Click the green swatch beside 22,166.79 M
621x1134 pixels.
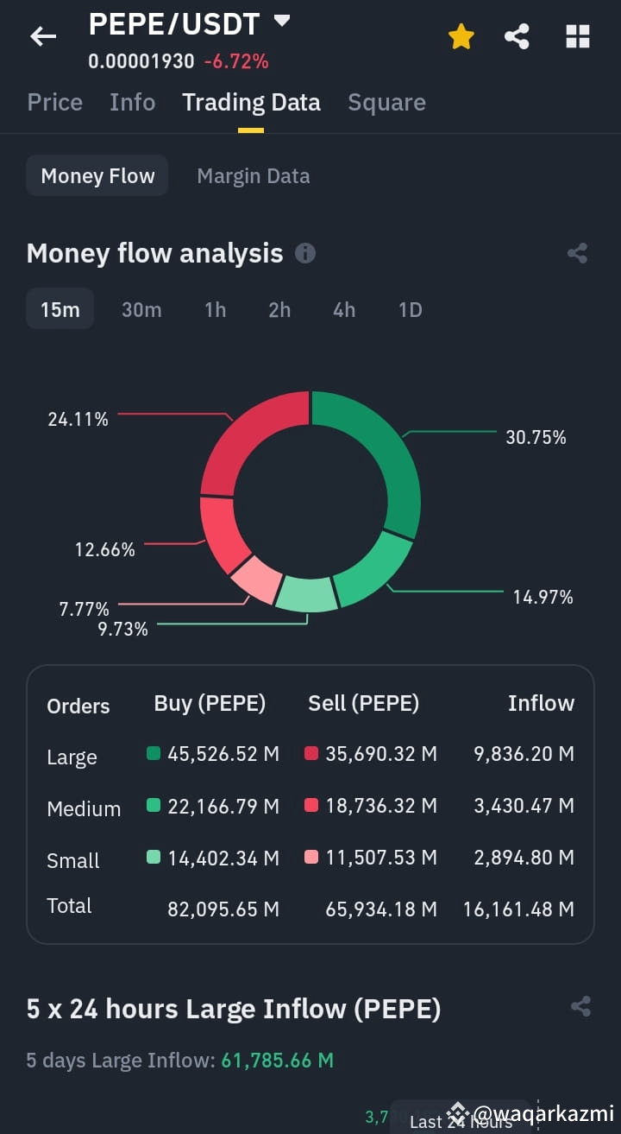[154, 805]
